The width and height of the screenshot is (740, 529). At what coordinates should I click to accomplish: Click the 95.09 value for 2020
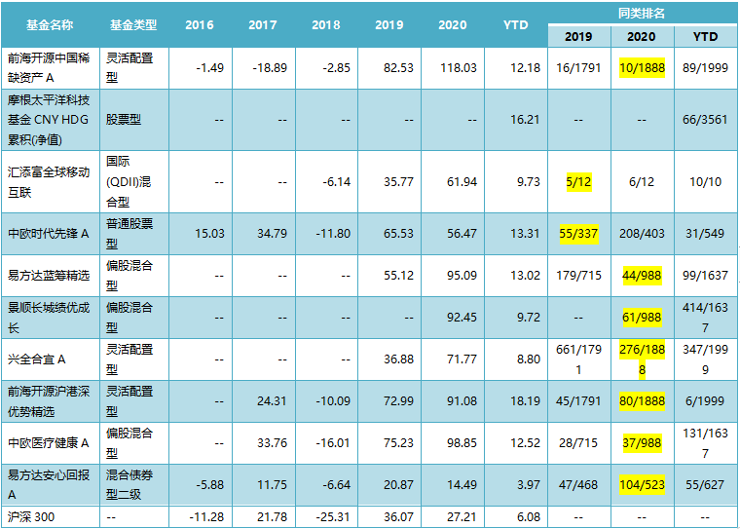tap(462, 276)
